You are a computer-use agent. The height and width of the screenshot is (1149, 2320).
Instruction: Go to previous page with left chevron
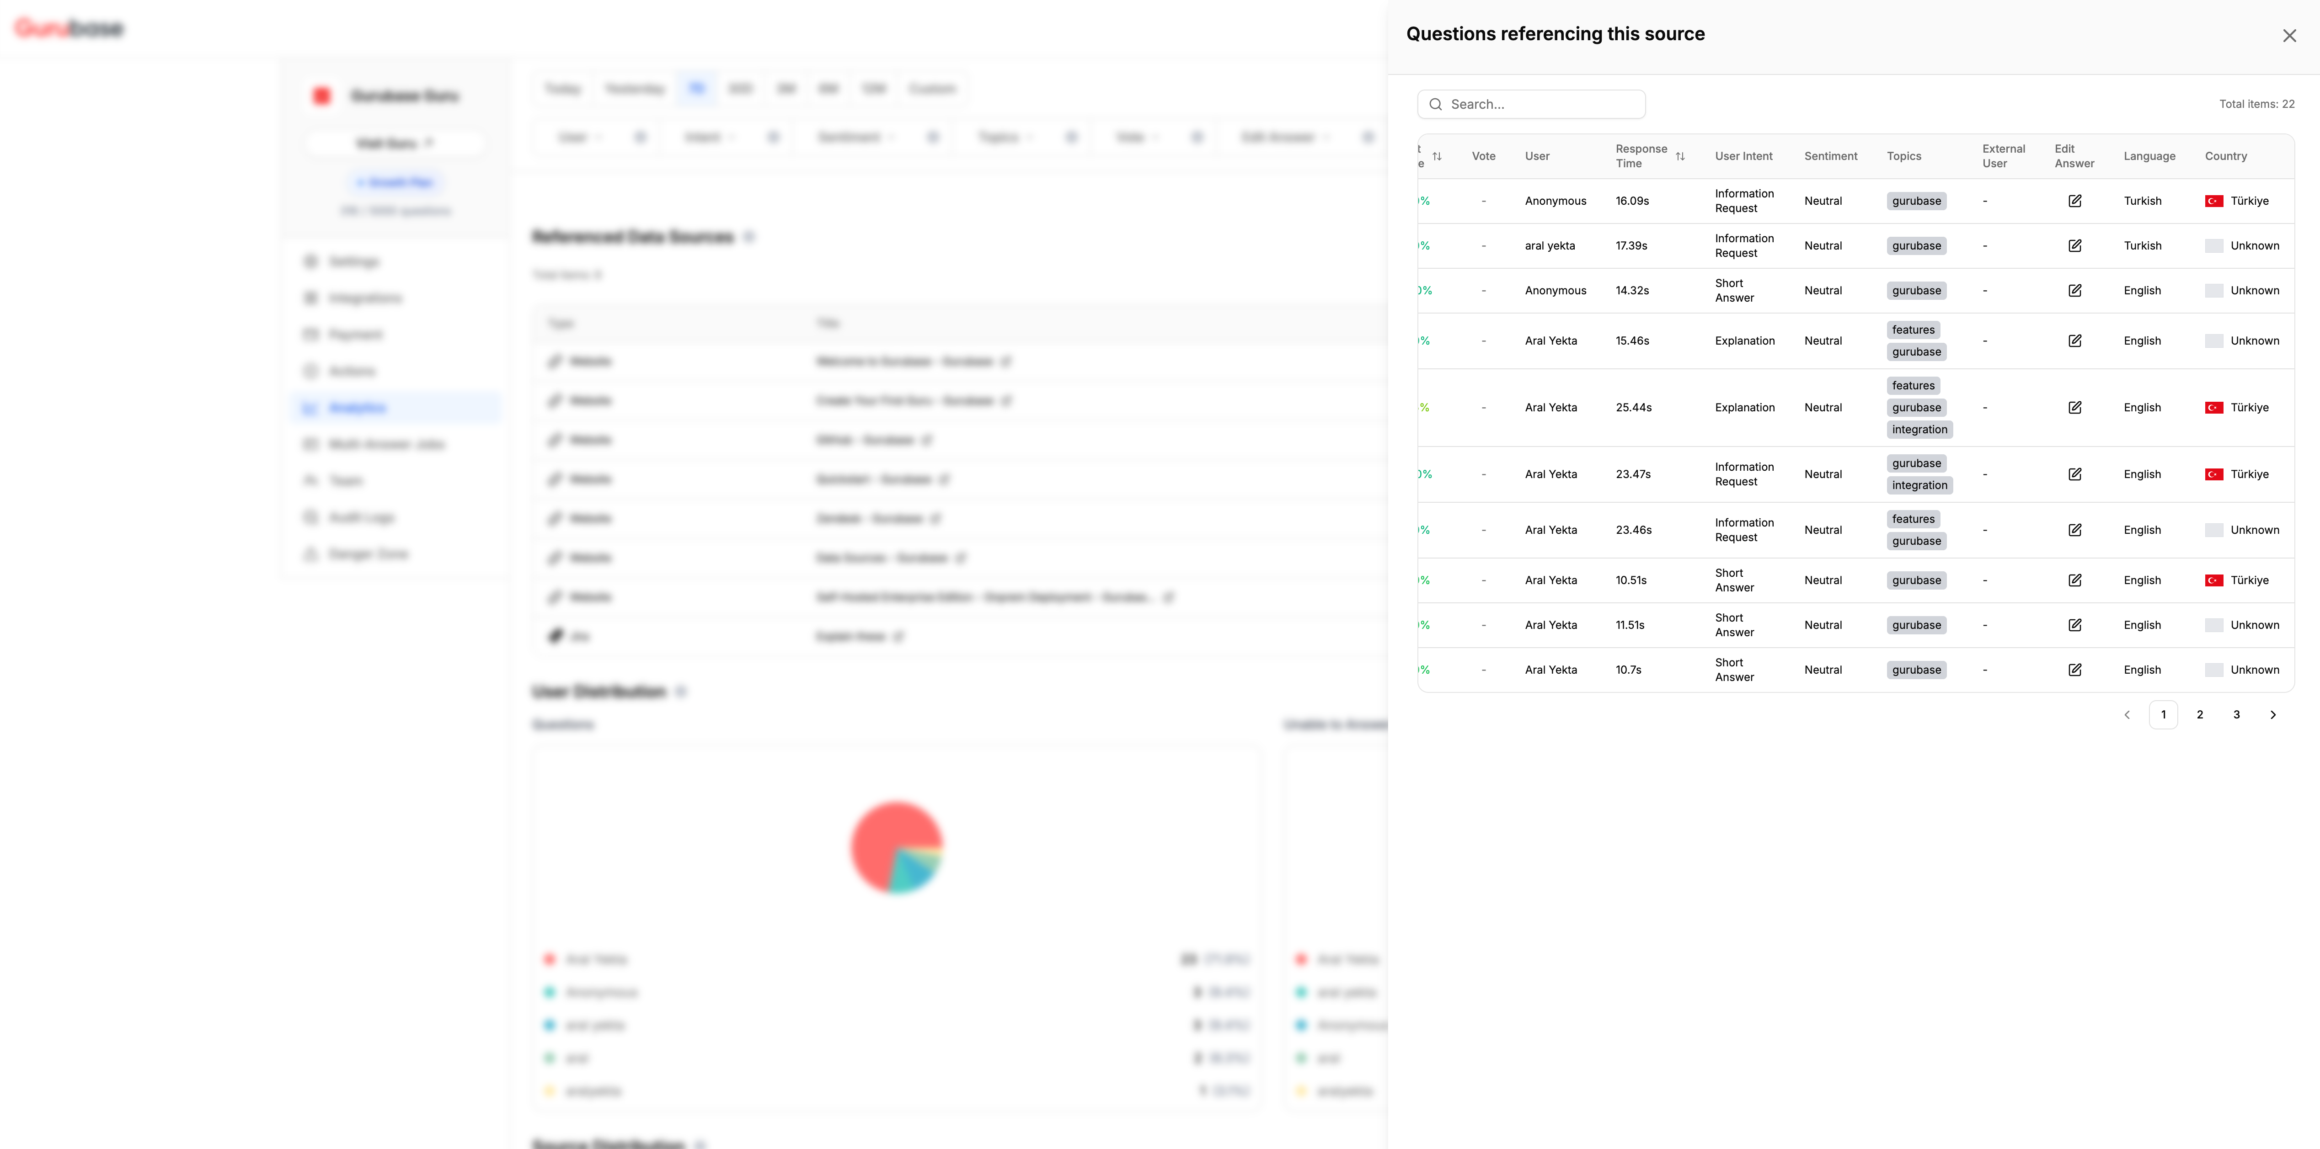(x=2127, y=715)
